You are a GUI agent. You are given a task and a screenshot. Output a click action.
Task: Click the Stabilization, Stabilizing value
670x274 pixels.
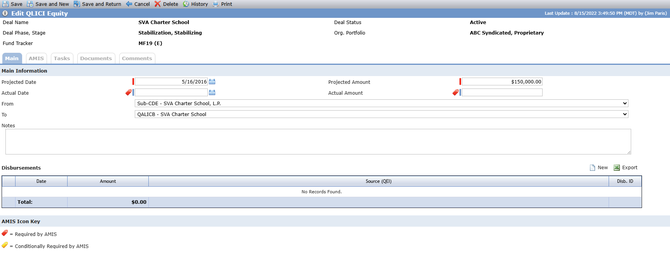pyautogui.click(x=170, y=33)
